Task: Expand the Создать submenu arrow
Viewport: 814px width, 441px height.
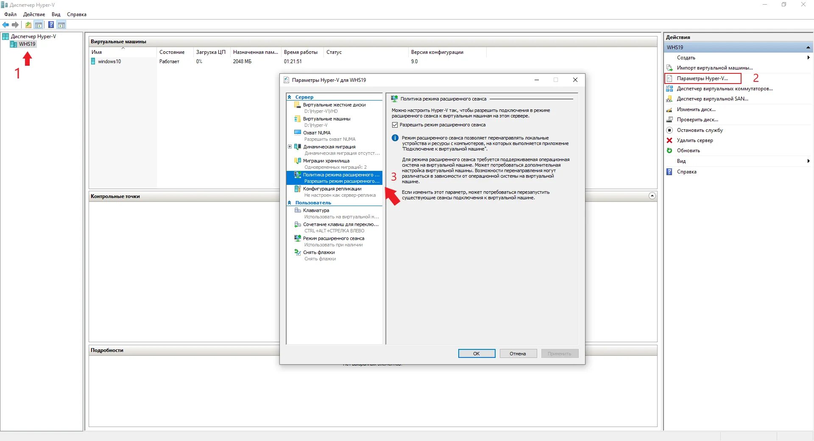Action: 808,58
